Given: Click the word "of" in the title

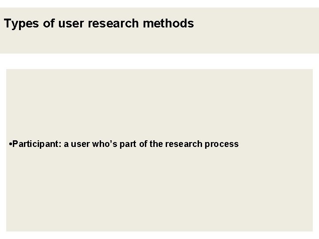Looking at the screenshot, I should click(x=48, y=23).
